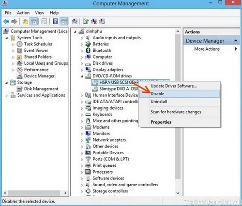The image size is (242, 206).
Task: Select Sound, video and game controllers
Action: 125,185
